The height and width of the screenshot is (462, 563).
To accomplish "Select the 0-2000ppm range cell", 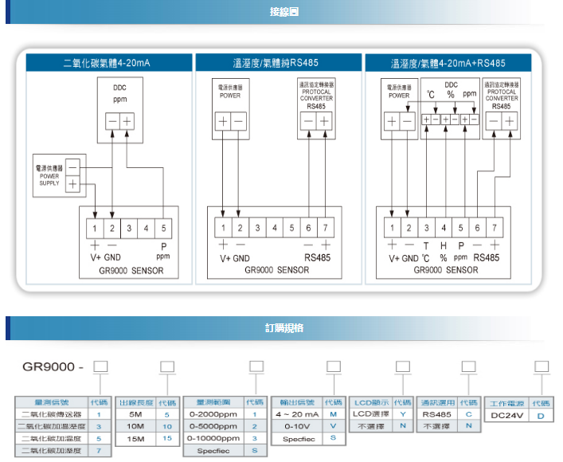I will [213, 414].
